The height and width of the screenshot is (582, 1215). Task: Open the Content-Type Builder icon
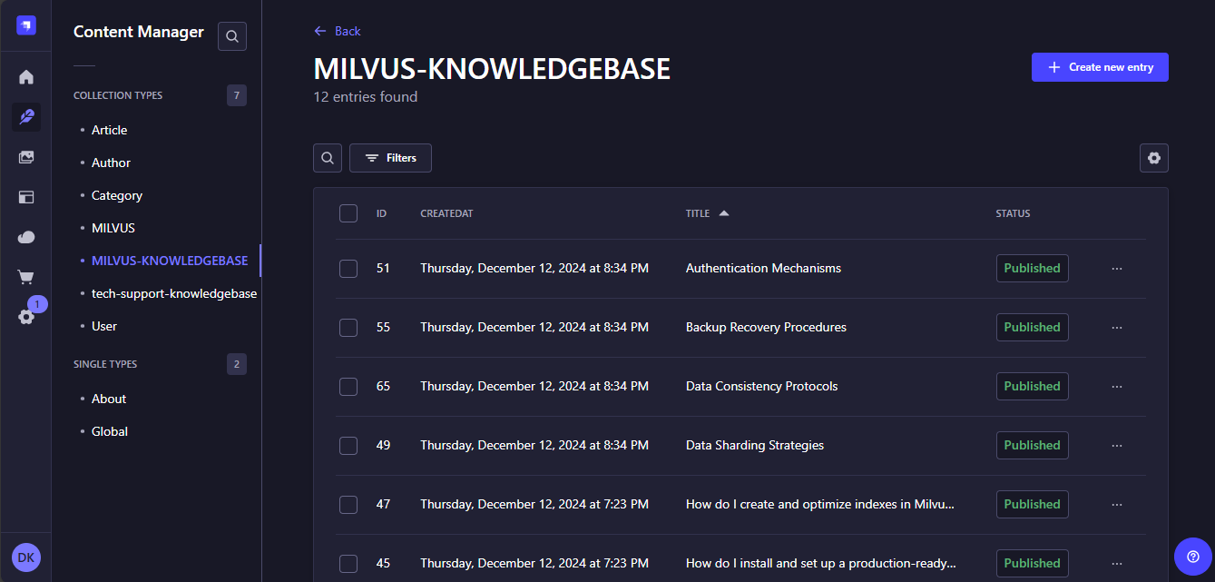(26, 197)
